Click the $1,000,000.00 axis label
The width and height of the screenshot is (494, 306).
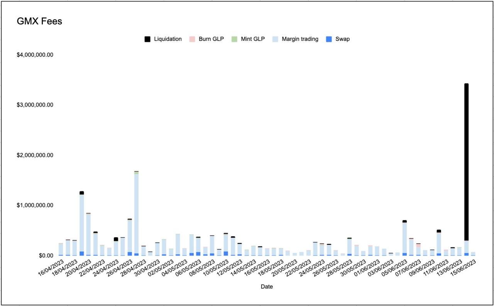[35, 205]
